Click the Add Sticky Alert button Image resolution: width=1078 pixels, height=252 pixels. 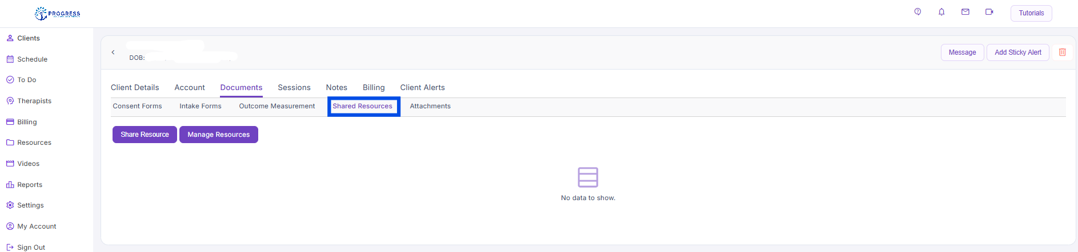1017,52
